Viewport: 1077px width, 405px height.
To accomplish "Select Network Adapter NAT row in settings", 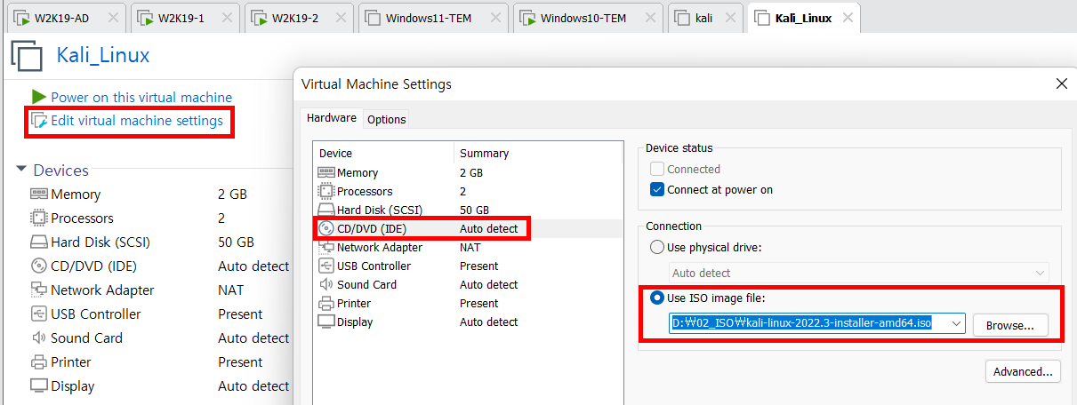I will 468,247.
